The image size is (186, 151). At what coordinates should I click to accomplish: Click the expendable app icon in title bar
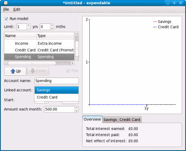click(x=5, y=3)
